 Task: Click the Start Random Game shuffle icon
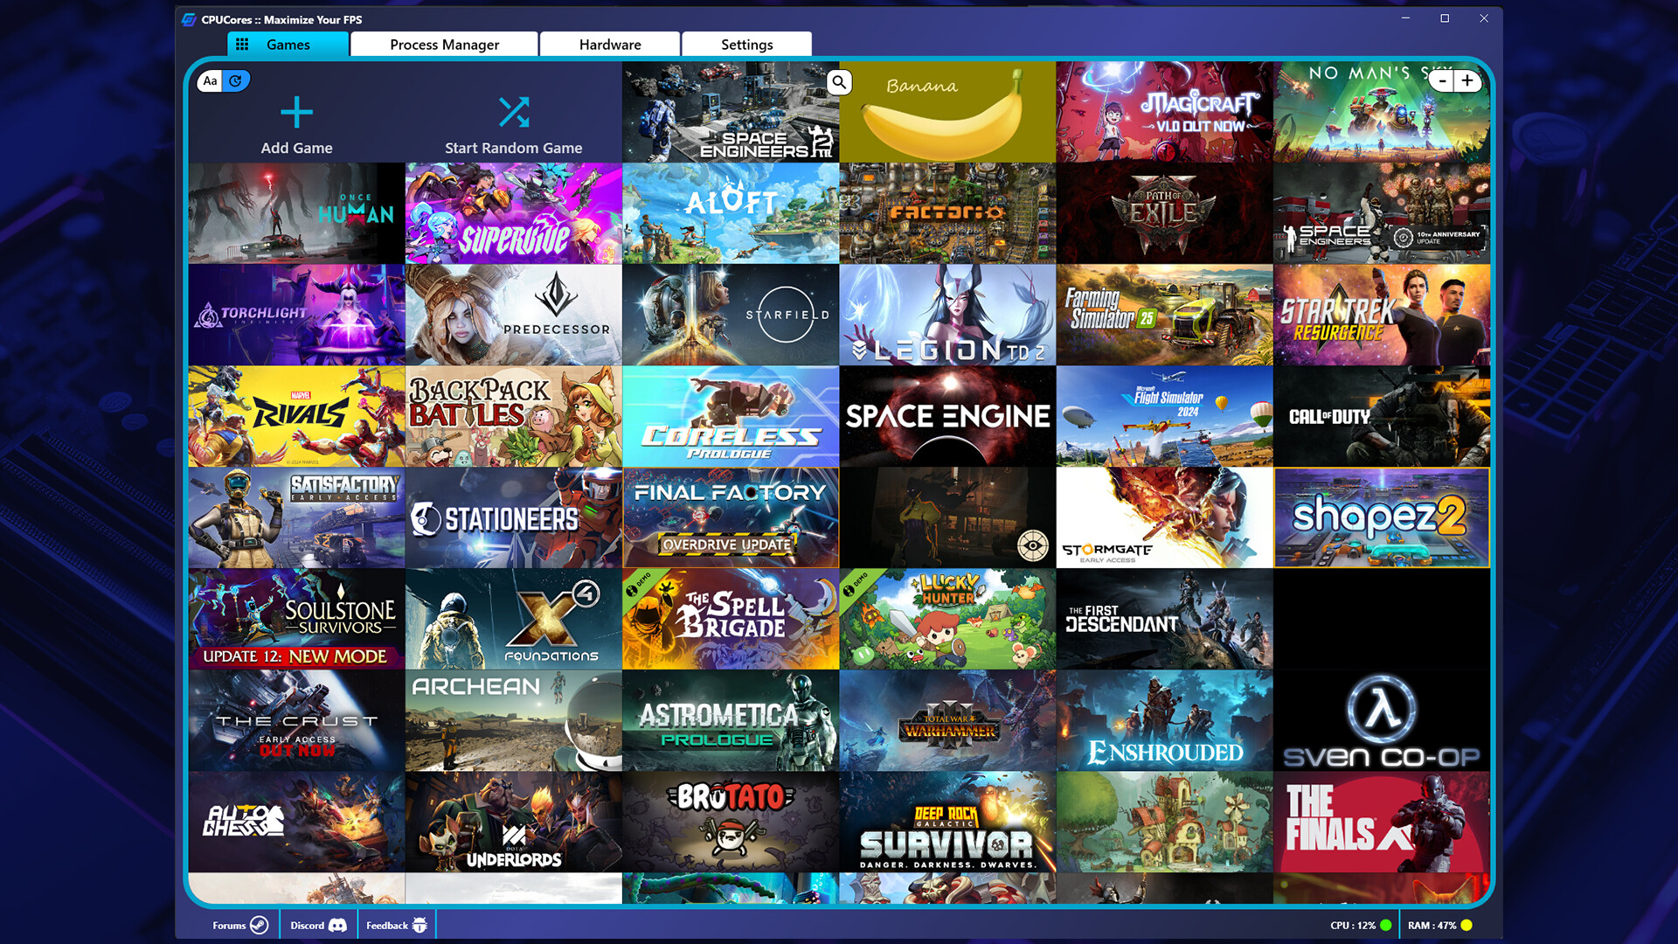514,112
